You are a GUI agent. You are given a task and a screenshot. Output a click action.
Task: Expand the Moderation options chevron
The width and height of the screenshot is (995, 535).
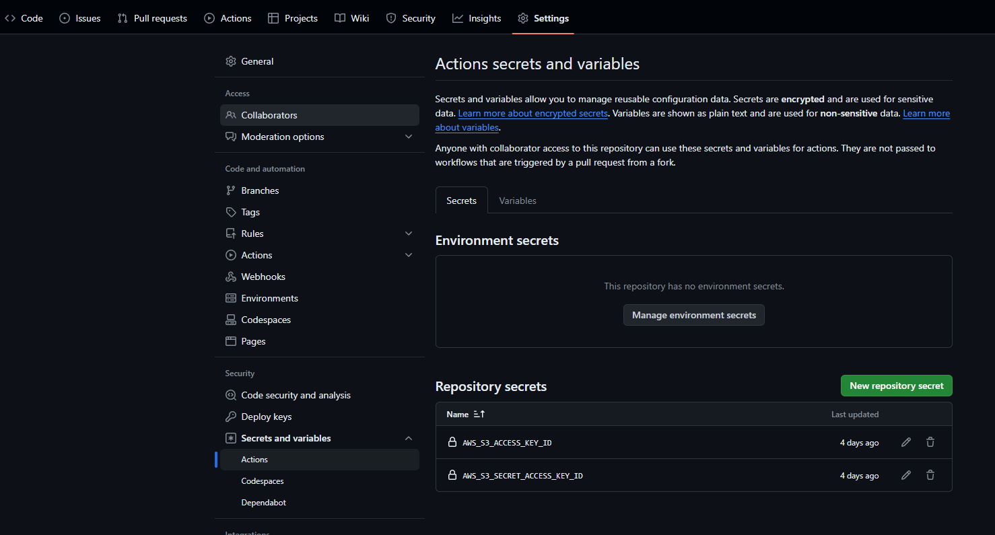click(409, 137)
